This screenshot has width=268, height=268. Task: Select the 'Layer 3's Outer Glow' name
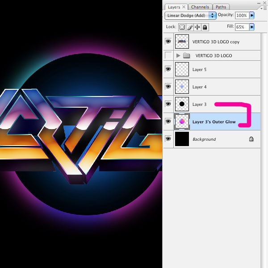214,122
